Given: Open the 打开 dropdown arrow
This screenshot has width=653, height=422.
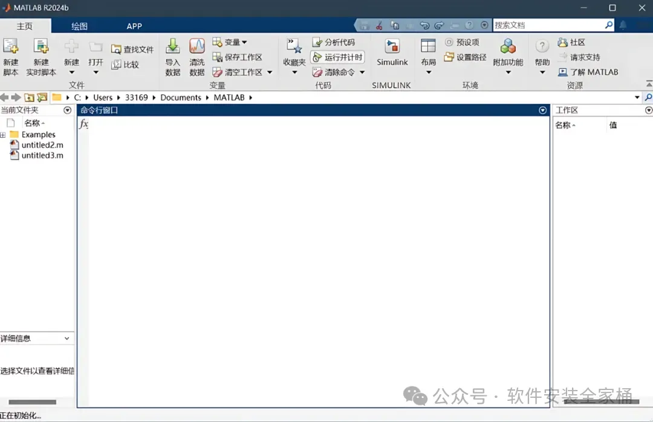Looking at the screenshot, I should click(x=96, y=72).
